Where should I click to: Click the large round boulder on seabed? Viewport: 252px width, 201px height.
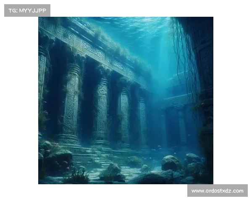pos(171,163)
